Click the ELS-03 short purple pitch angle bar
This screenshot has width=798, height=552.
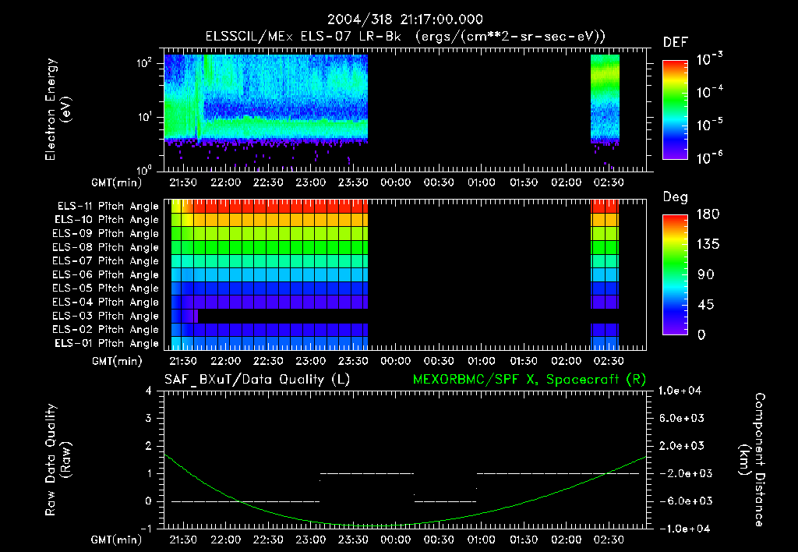tap(185, 317)
